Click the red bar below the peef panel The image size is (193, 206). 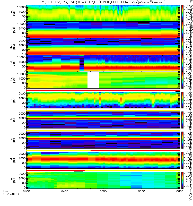(x=103, y=90)
